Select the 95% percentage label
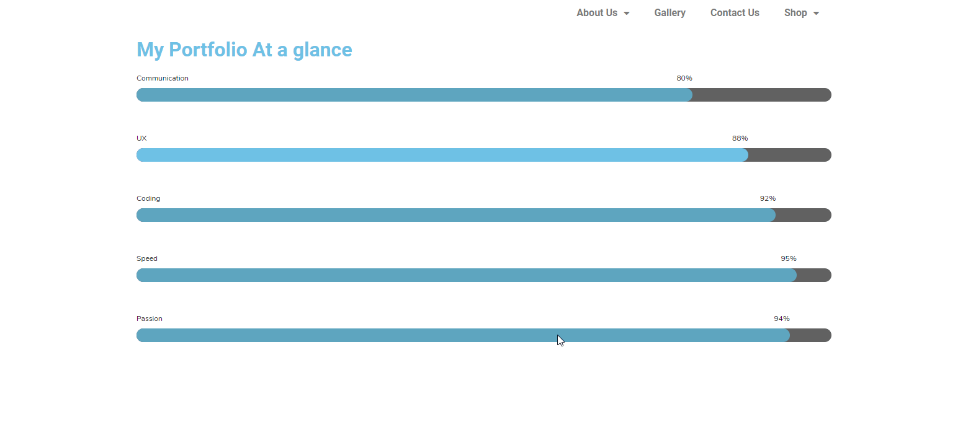Screen dimensions: 963x422 click(789, 258)
